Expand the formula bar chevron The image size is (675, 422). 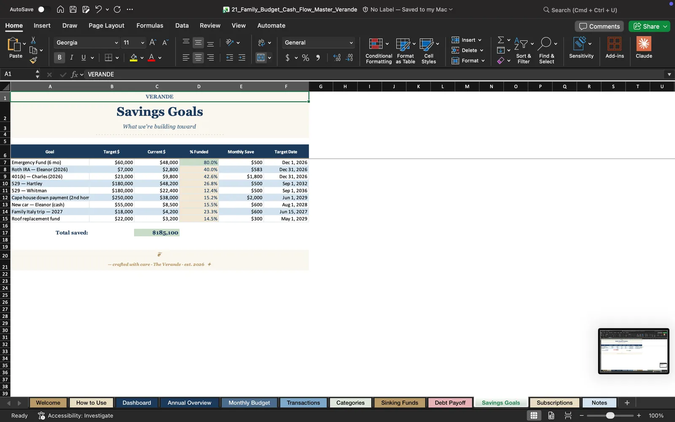coord(669,74)
